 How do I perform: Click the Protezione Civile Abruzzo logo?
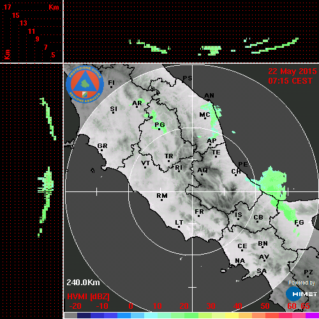point(85,84)
